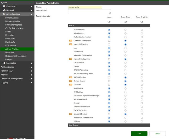Image resolution: width=169 pixels, height=139 pixels.
Task: Open Firmware Upgrade page
Action: pos(14,25)
